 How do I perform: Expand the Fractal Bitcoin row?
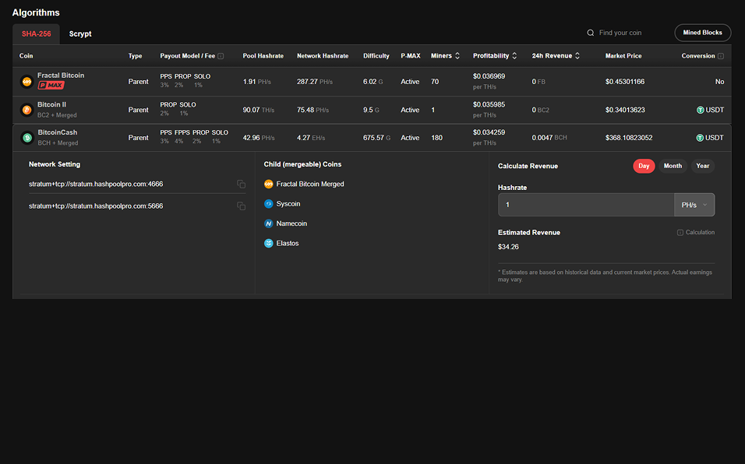[x=372, y=82]
